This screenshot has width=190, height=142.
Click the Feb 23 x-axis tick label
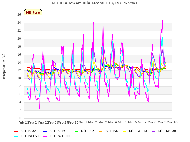point(23,122)
